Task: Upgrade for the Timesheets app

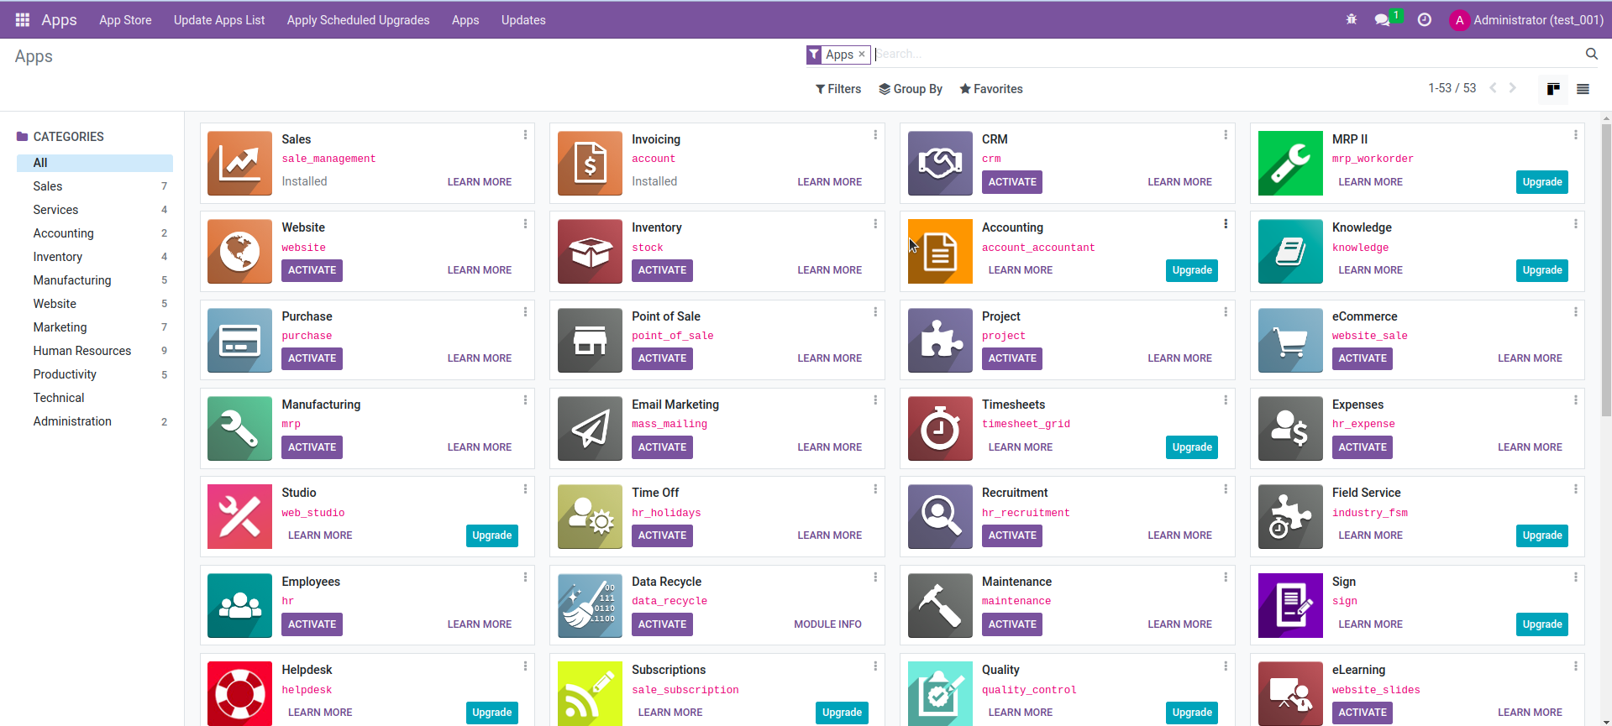Action: click(x=1192, y=447)
